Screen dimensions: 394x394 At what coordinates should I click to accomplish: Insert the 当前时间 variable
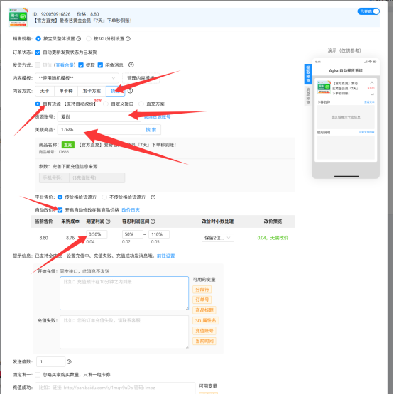[204, 341]
